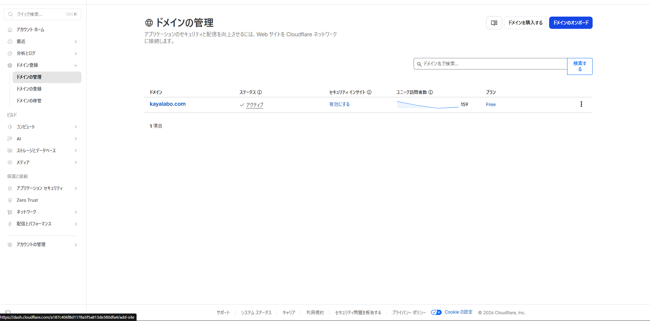Open the Zero Trust menu item
Image resolution: width=650 pixels, height=321 pixels.
(42, 200)
